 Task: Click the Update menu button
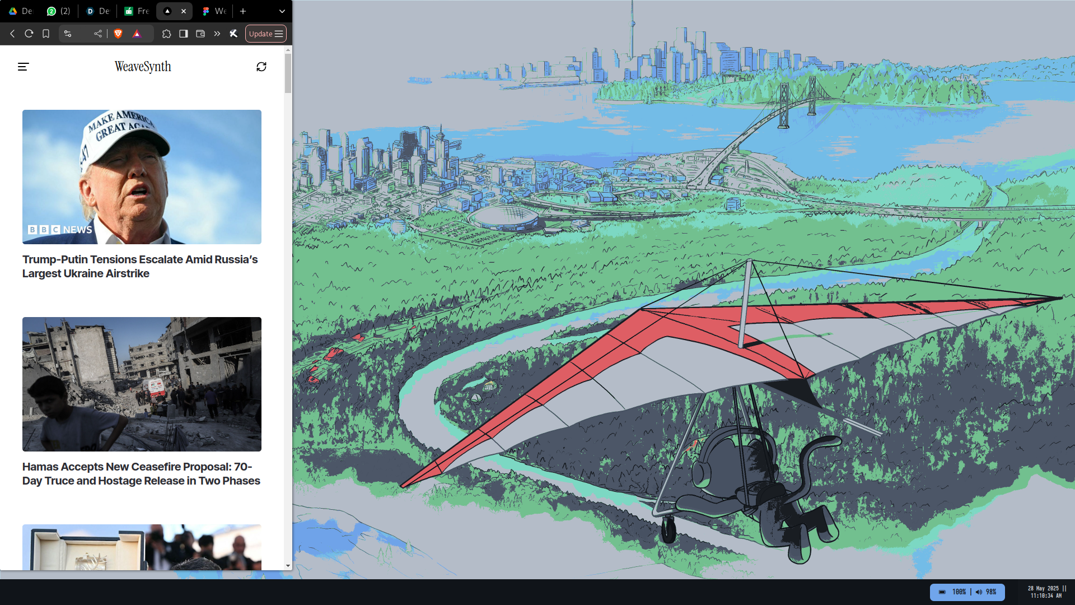[265, 34]
